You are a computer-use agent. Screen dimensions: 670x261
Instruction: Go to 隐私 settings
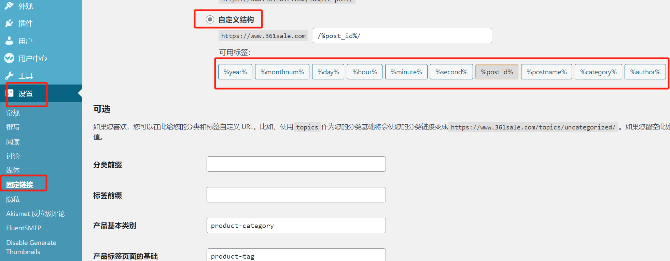[x=13, y=199]
